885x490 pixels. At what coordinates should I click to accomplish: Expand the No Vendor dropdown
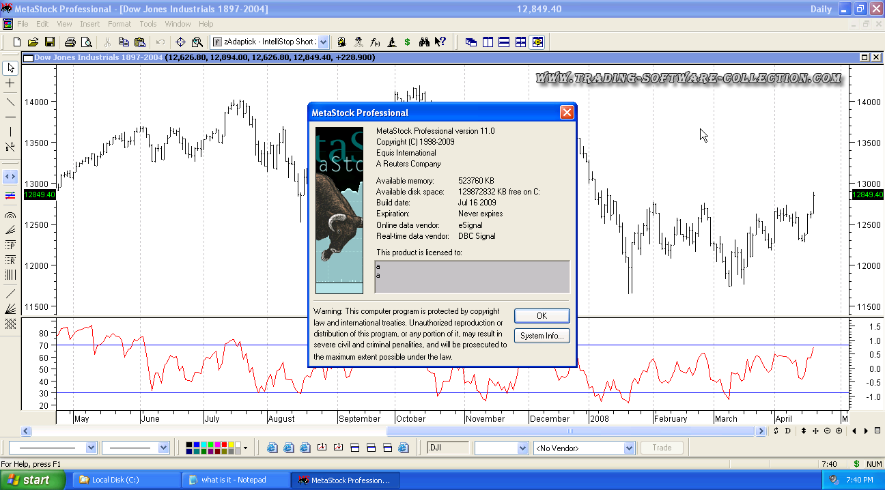pos(629,448)
